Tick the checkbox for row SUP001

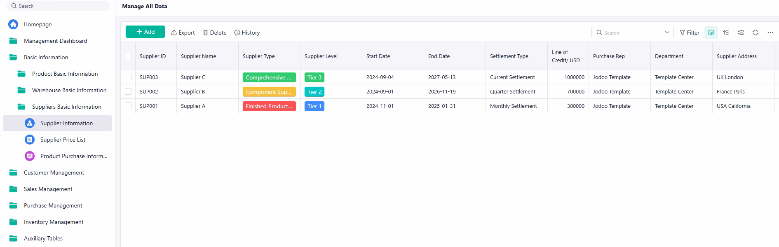(x=128, y=106)
